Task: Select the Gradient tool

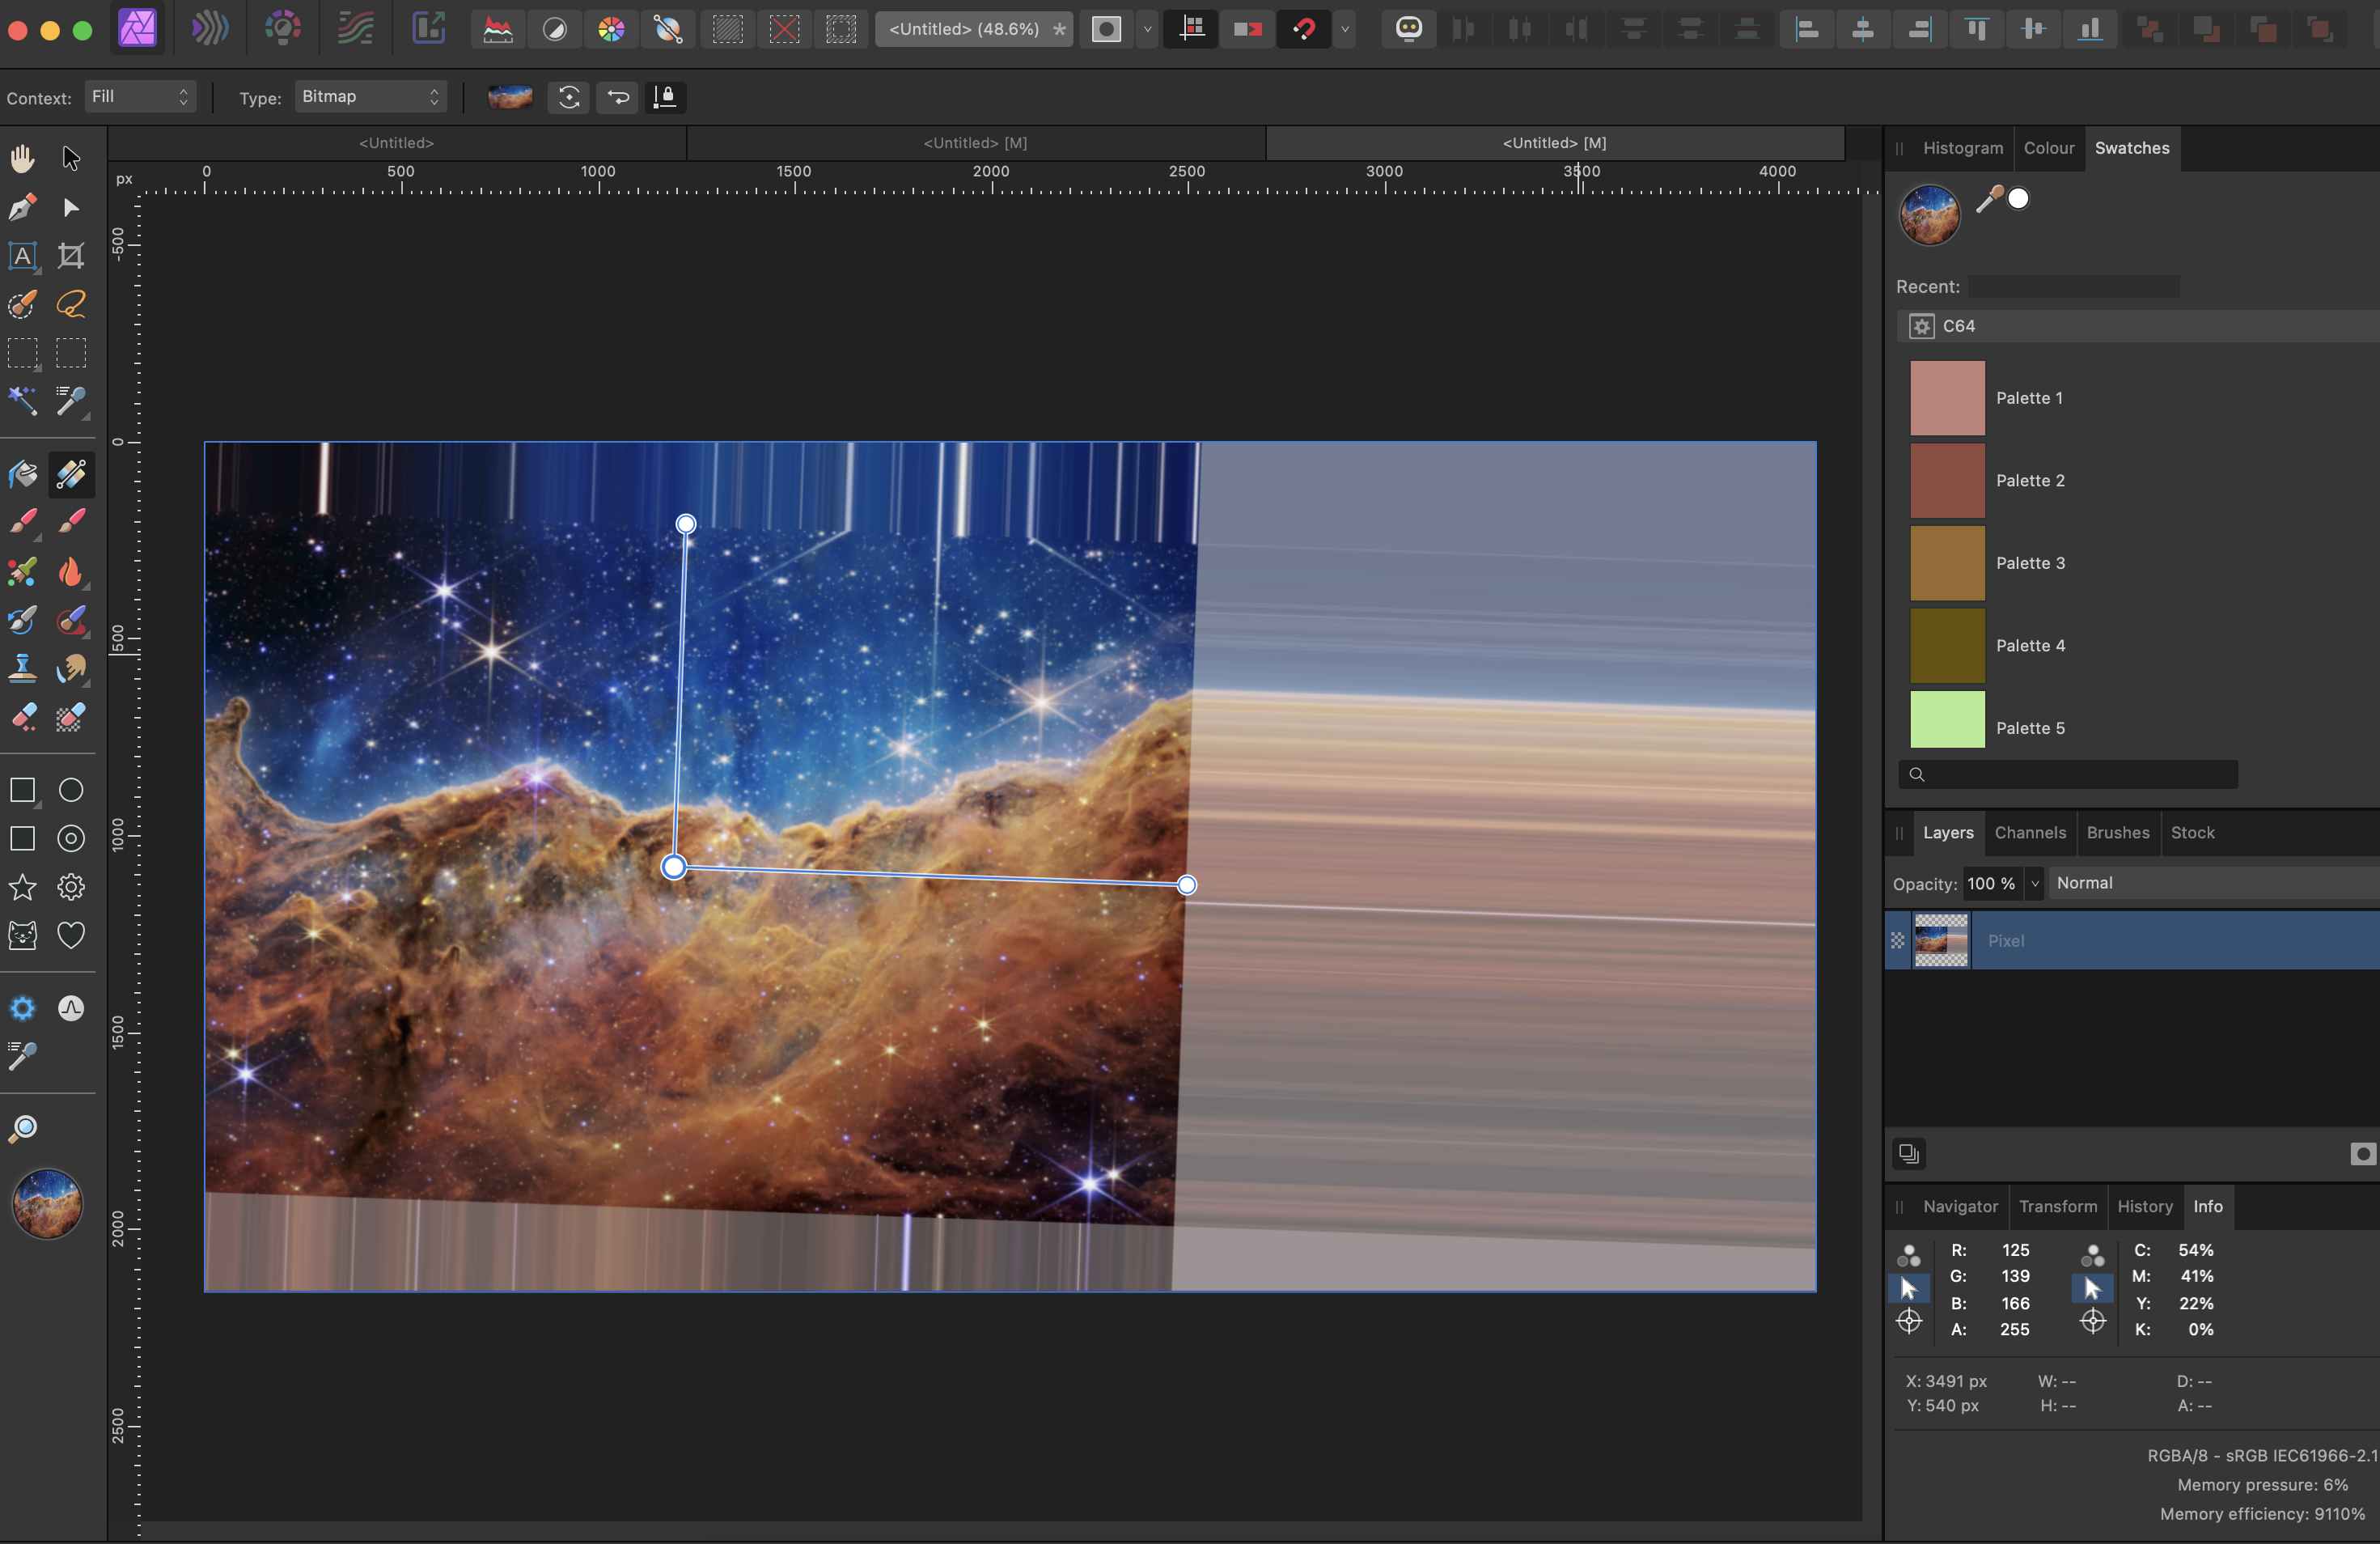Action: pos(71,474)
